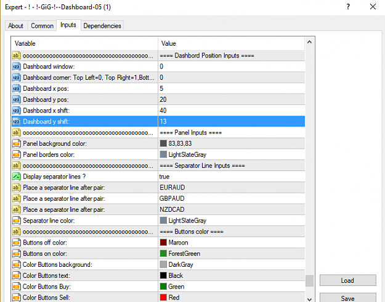The image size is (385, 302).
Task: Click the EURAUD value cell
Action: 231,188
